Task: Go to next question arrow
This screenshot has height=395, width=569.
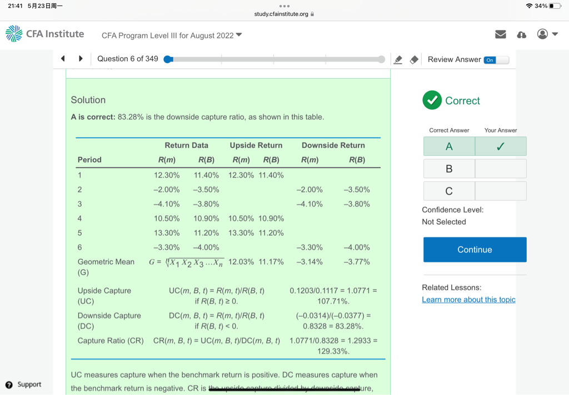Action: (x=81, y=59)
